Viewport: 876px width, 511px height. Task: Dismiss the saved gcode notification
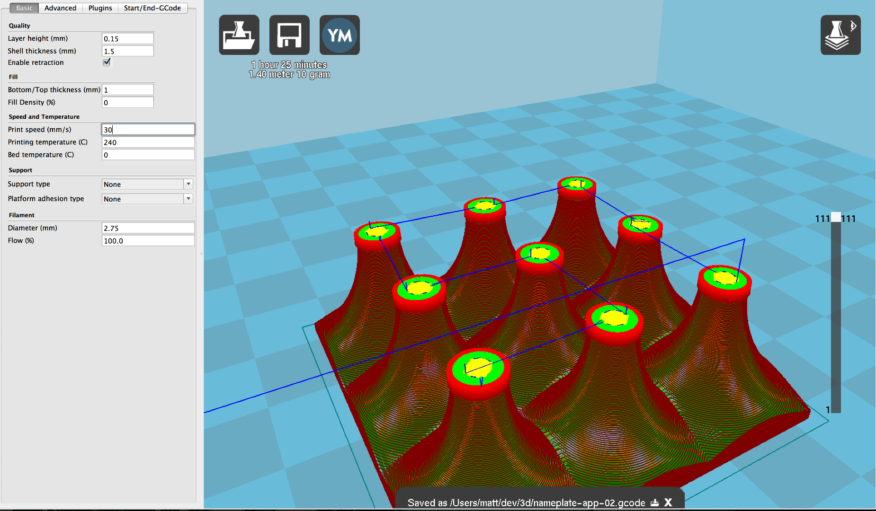668,502
